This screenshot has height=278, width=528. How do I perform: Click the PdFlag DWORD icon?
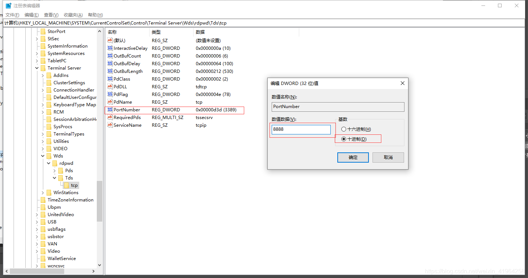(110, 94)
